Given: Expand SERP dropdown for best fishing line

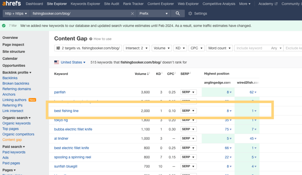Looking at the screenshot, I should coord(188,111).
